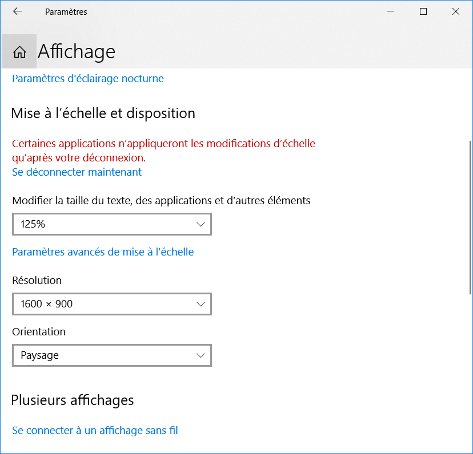Click the Se déconnecter maintenant link

[x=77, y=172]
